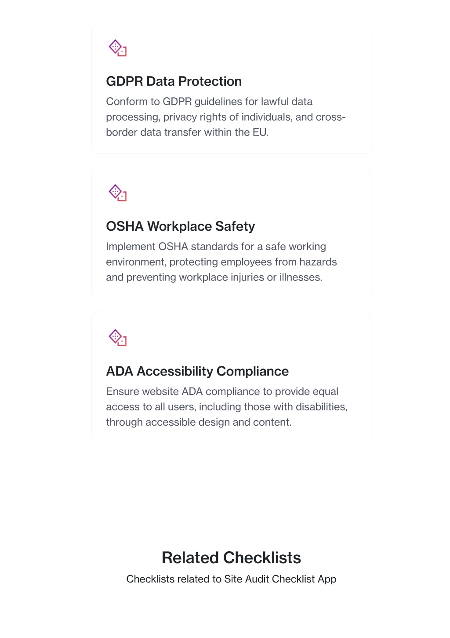Click the Related Checklists section heading
This screenshot has height=638, width=450.
point(231,558)
